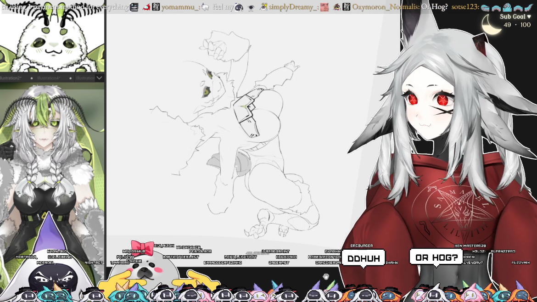Click the "FUZZYMIX" name label
537x302 pixels.
pos(520,263)
